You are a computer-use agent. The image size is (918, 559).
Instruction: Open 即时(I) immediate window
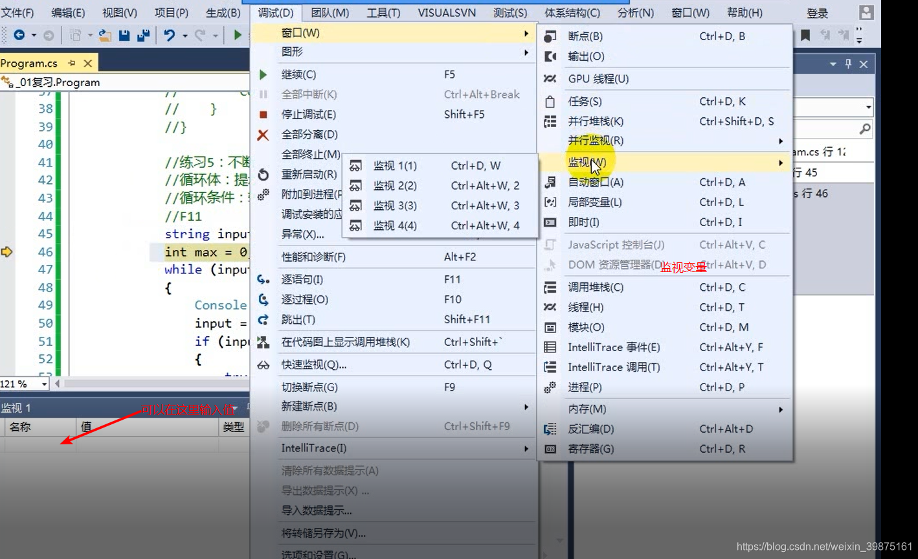(664, 222)
